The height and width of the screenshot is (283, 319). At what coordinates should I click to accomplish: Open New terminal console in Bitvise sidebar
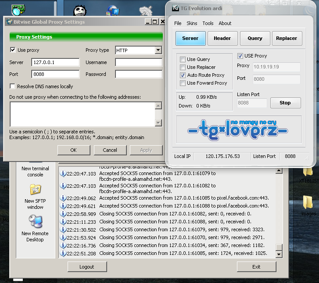35,171
